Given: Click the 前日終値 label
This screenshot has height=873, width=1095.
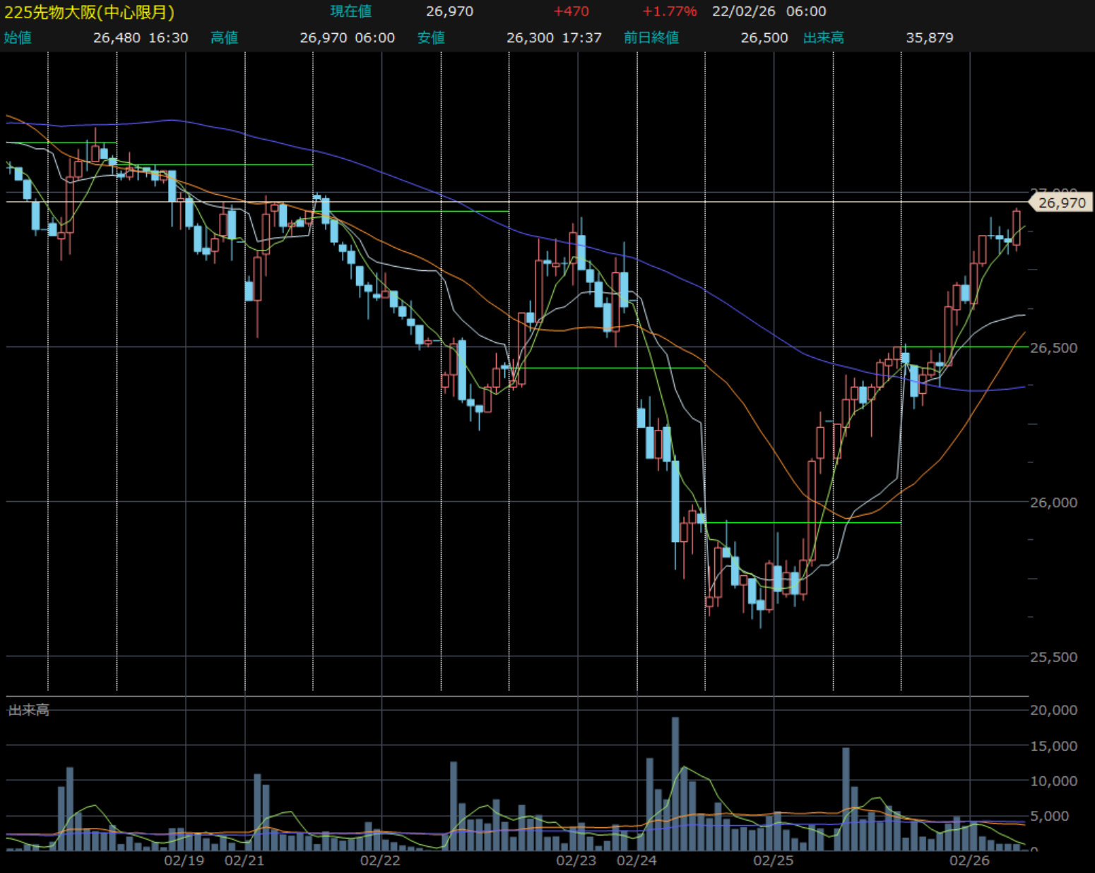Looking at the screenshot, I should point(651,37).
